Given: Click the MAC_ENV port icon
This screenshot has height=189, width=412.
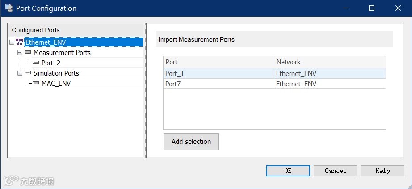Looking at the screenshot, I should (x=36, y=83).
